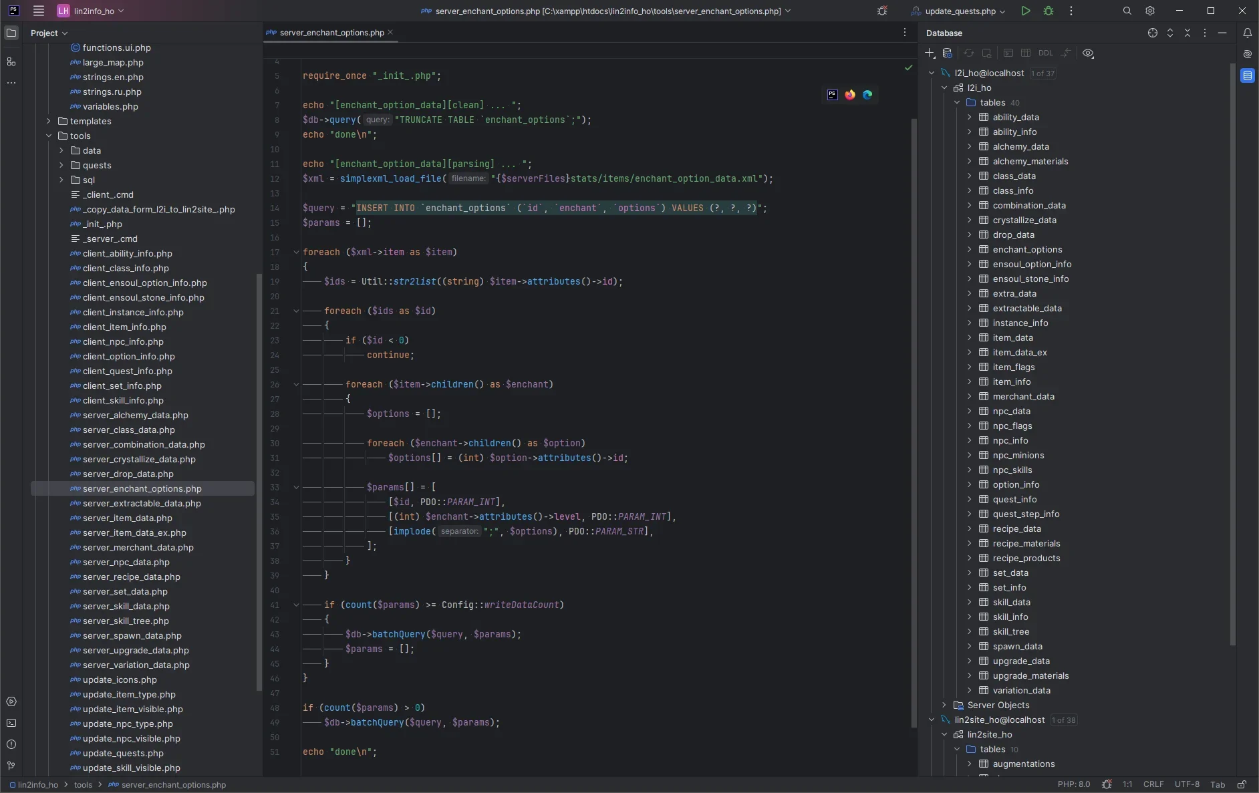Expand all nodes in Database panel

pos(1170,33)
